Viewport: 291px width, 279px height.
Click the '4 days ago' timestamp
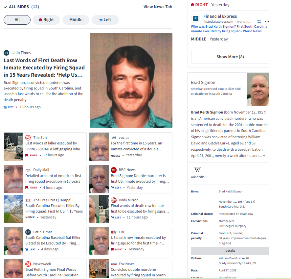tap(50, 249)
